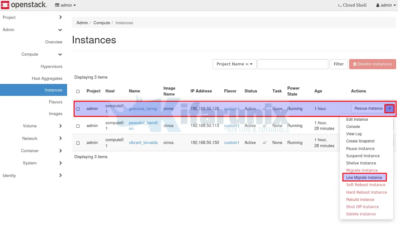Select Live Migrate Instance from the menu
Viewport: 398px width, 227px height.
tap(364, 177)
